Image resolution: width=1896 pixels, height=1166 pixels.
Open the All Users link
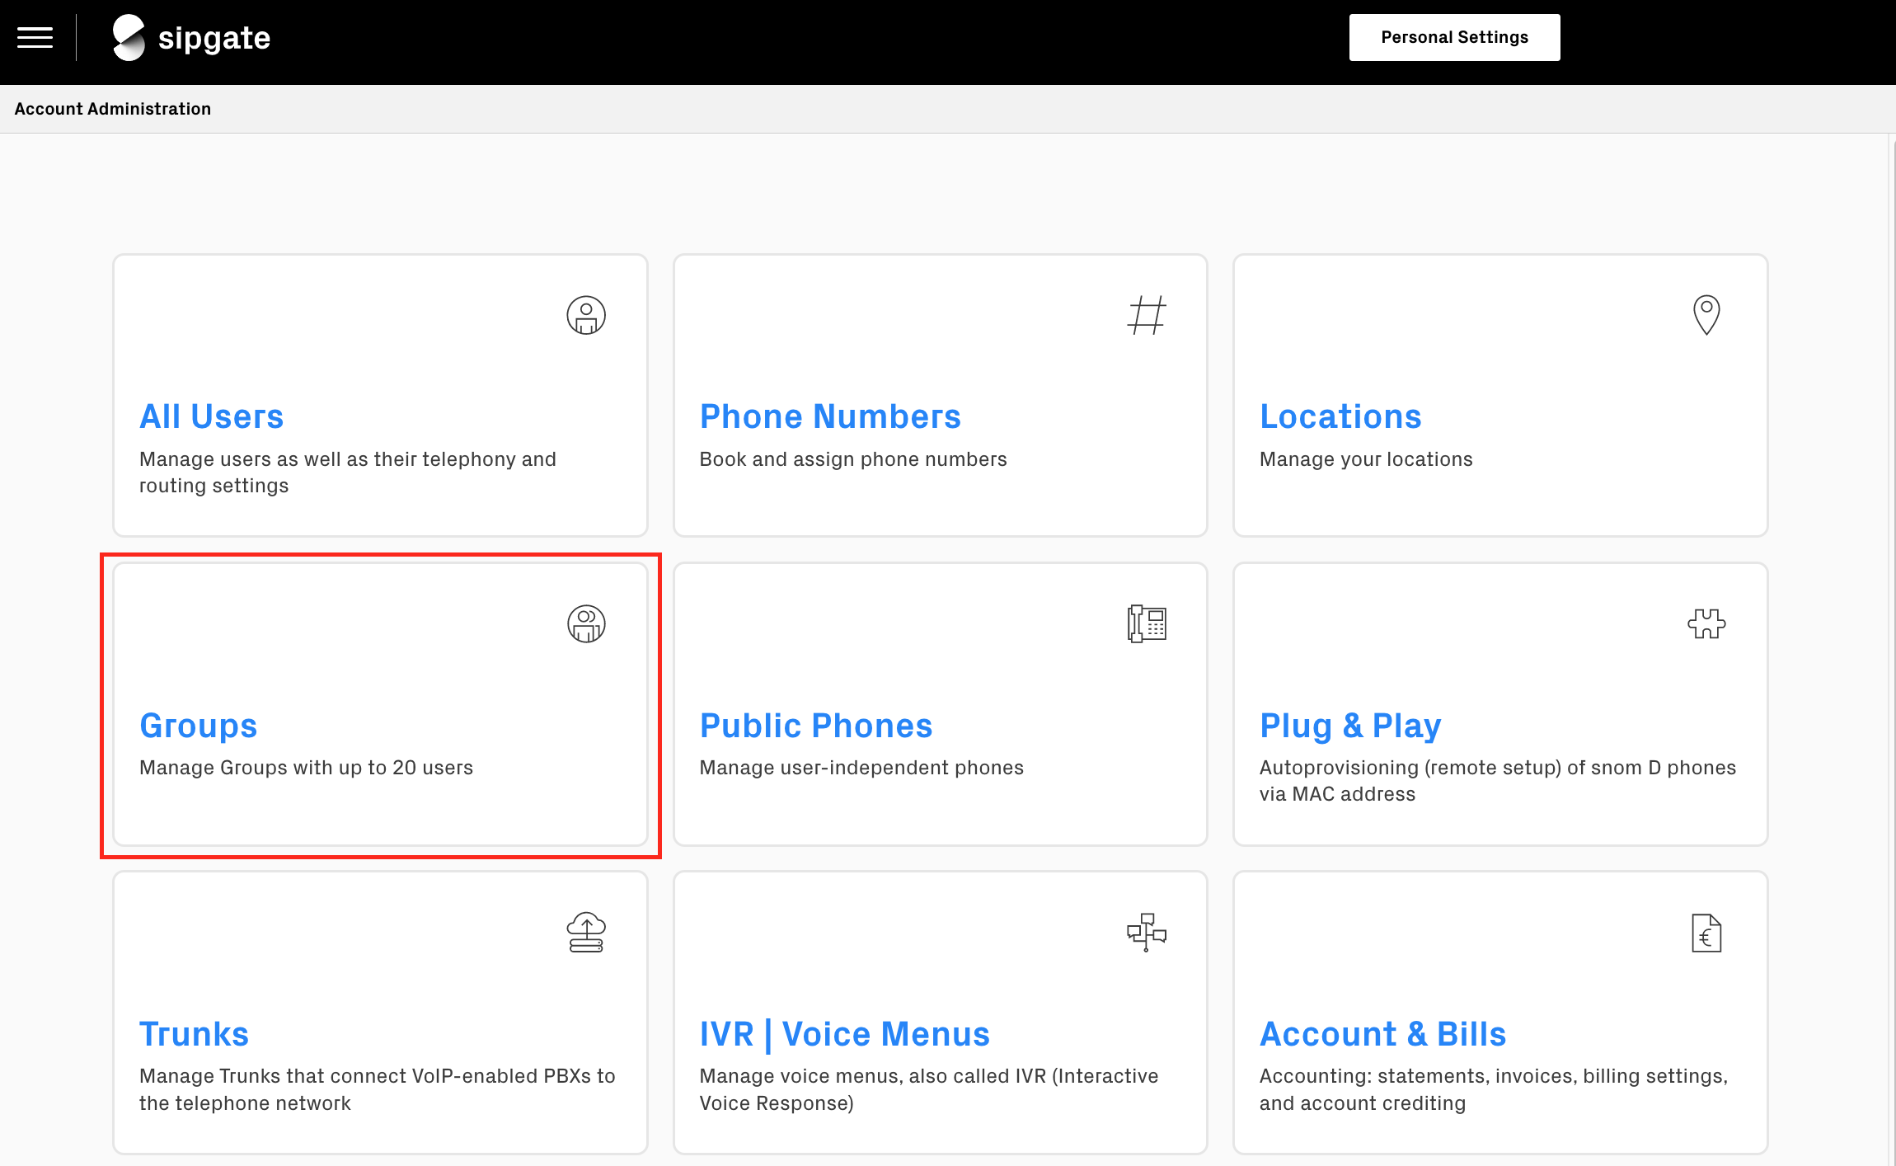[211, 416]
